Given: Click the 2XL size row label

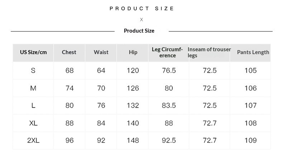Looking at the screenshot, I should click(33, 141).
